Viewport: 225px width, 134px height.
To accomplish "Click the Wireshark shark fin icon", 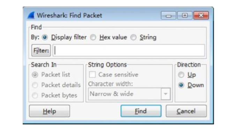I will [x=31, y=15].
